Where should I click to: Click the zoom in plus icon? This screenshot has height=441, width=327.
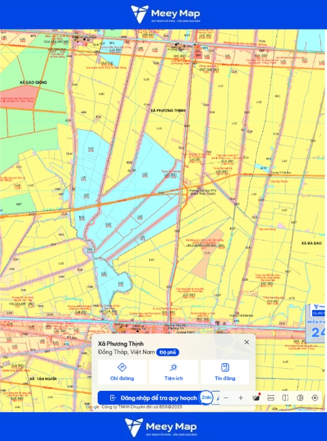[241, 398]
